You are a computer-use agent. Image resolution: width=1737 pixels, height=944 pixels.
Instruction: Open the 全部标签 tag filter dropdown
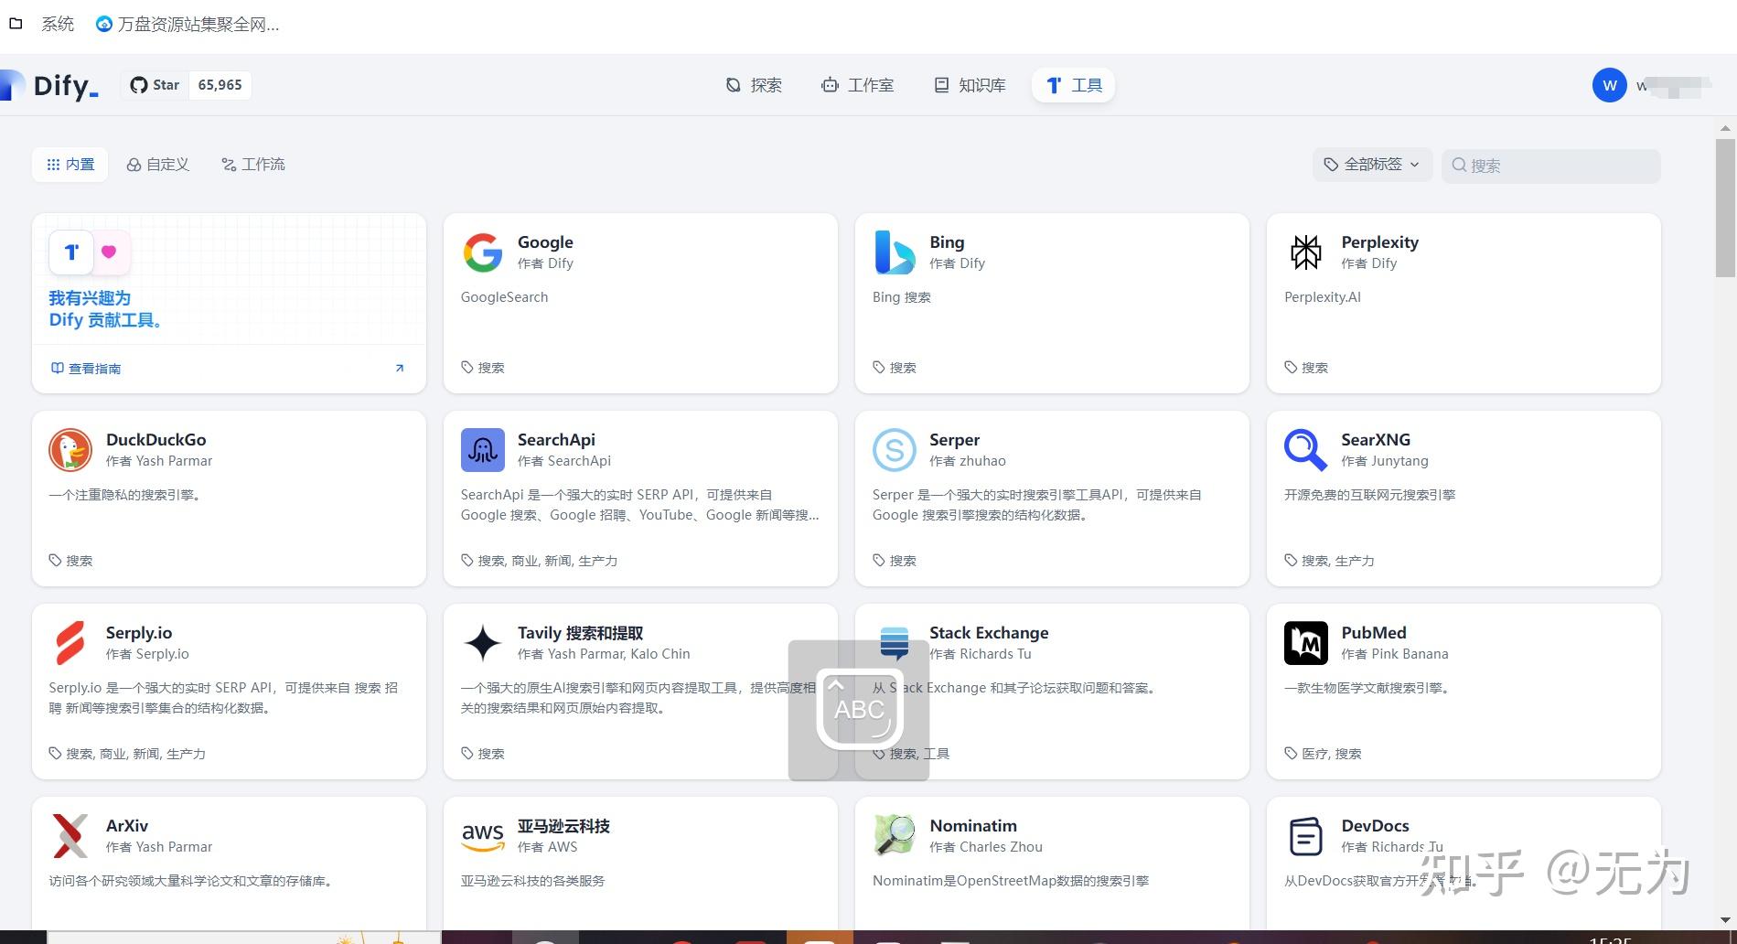pos(1371,165)
